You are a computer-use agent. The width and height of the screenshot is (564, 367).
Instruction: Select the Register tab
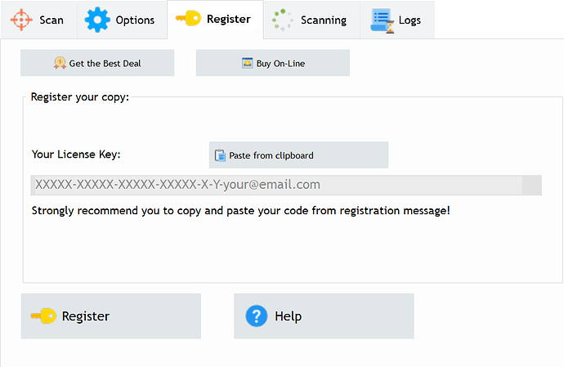click(215, 20)
